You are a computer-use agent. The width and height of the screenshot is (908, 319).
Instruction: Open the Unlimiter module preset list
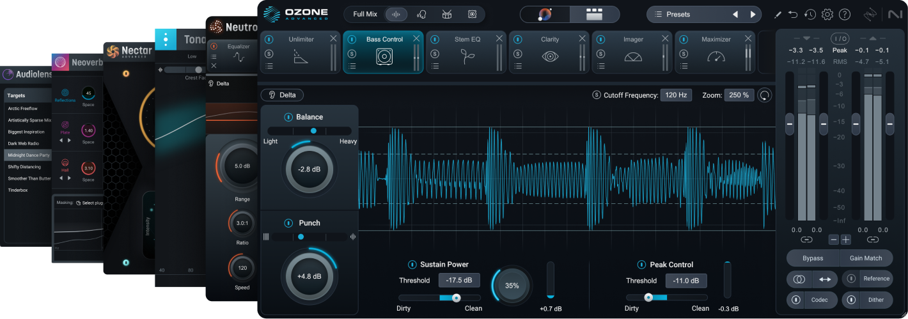point(269,65)
